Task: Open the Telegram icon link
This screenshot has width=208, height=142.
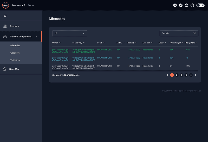Action: coord(175,5)
